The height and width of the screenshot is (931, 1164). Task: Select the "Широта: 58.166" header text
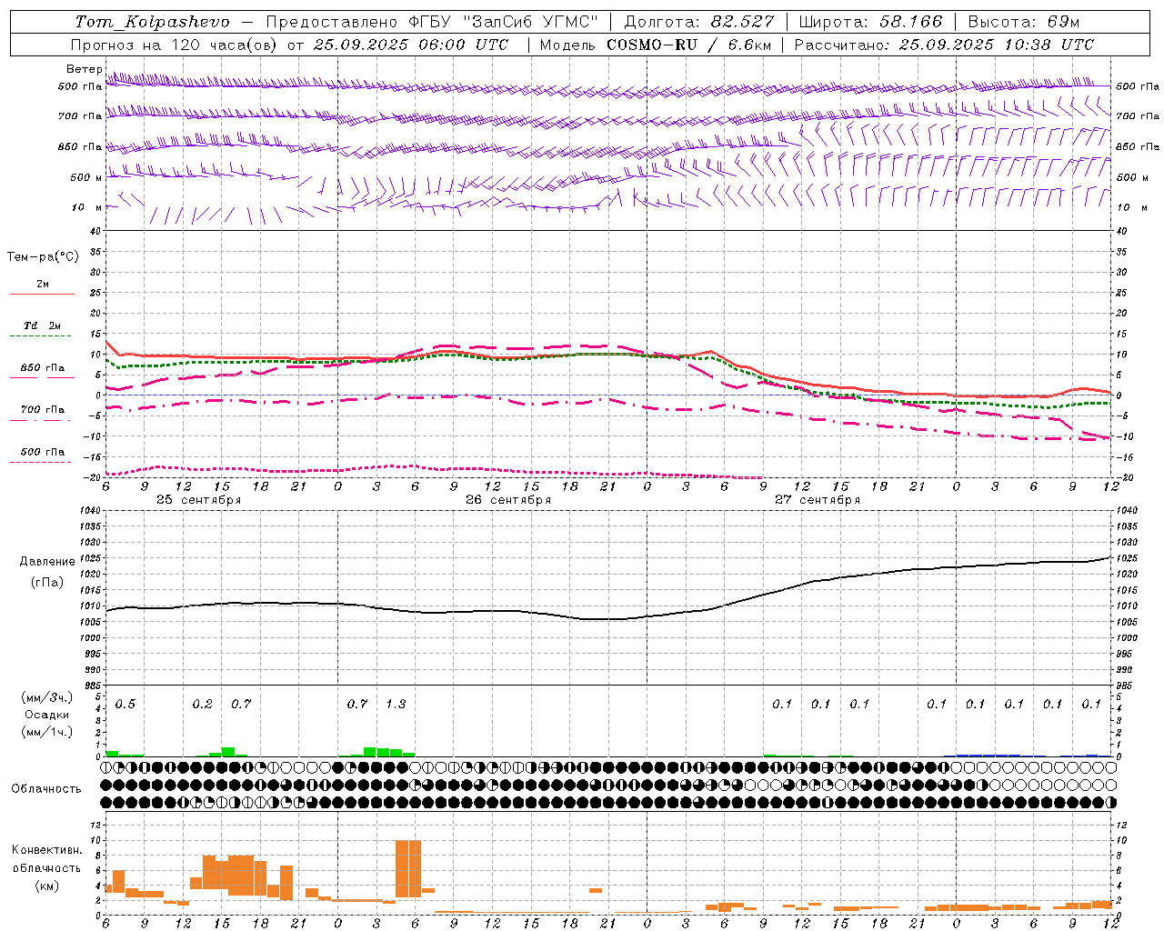point(871,22)
